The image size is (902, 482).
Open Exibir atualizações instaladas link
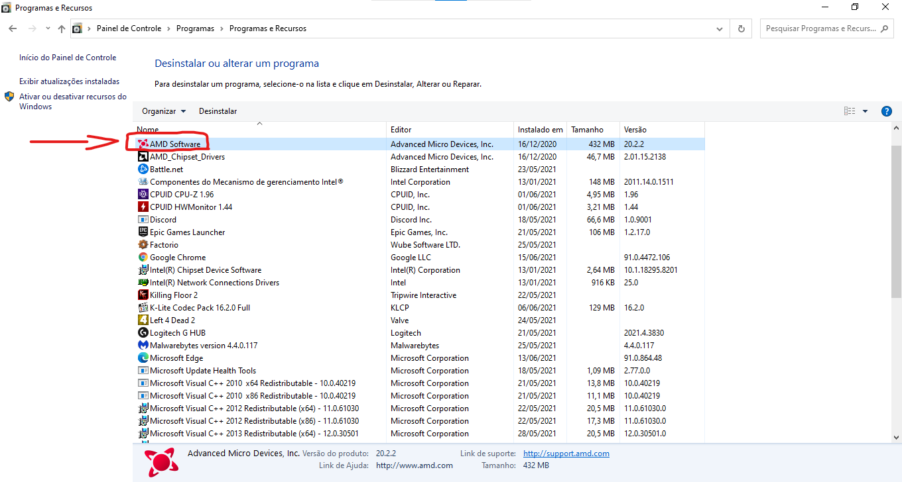pyautogui.click(x=70, y=81)
